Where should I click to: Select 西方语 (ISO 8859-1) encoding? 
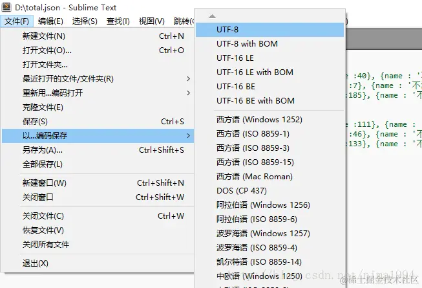tap(269, 133)
